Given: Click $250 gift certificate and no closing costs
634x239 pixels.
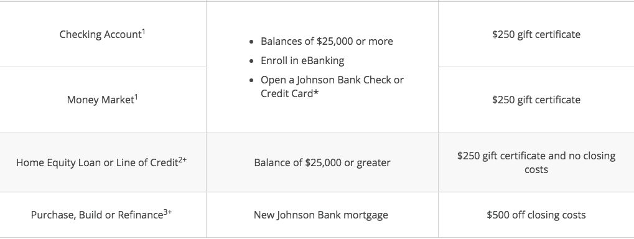Looking at the screenshot, I should [536, 162].
